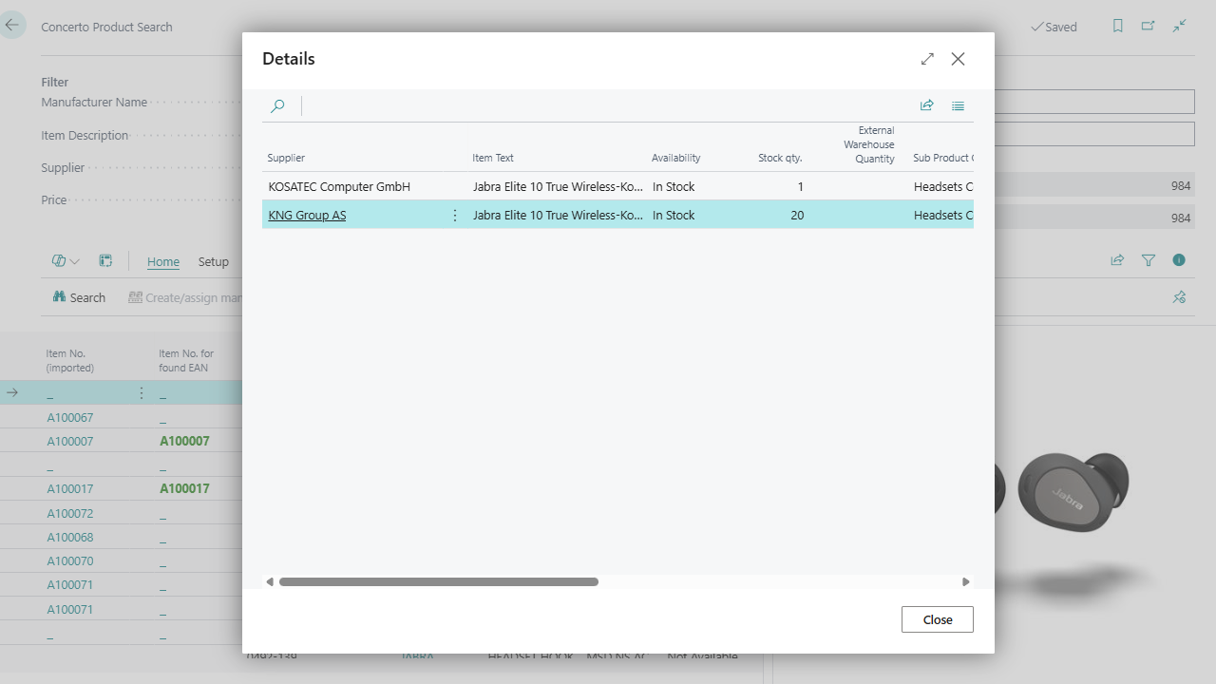Viewport: 1216px width, 684px height.
Task: Switch to the Setup tab
Action: click(214, 262)
